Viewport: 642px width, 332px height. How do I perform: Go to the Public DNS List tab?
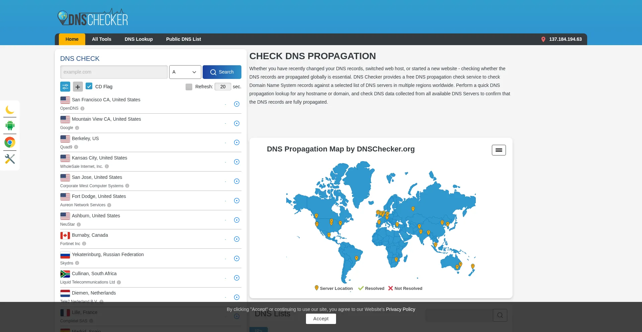pos(183,39)
